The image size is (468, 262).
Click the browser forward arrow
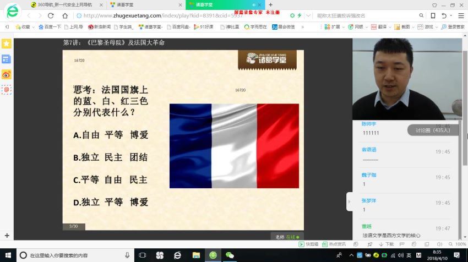click(40, 15)
